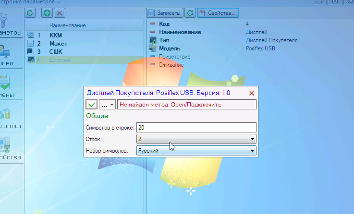Click the Записать save button

[x=165, y=13]
